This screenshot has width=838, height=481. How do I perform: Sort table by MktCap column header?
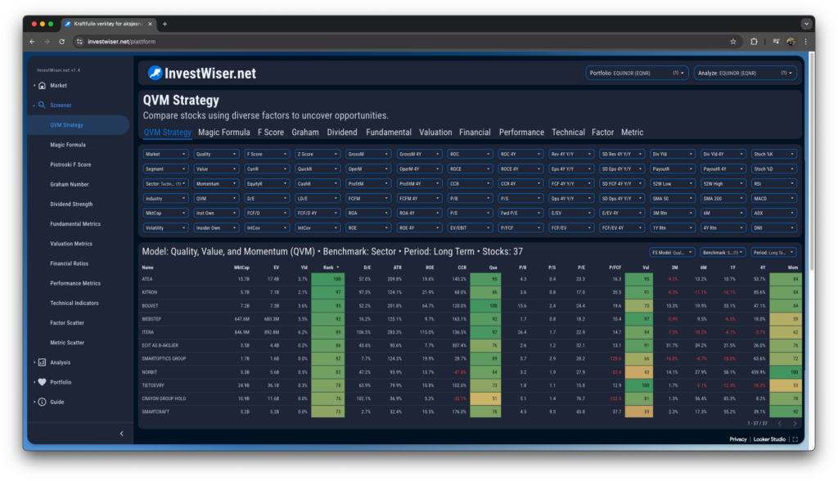(x=241, y=267)
